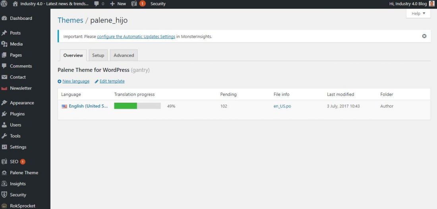This screenshot has width=437, height=209.
Task: Click the Posts pin icon
Action: (x=4, y=33)
